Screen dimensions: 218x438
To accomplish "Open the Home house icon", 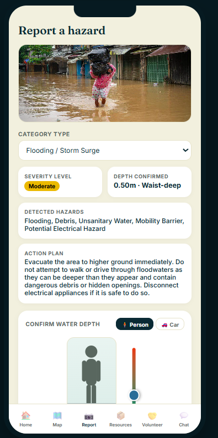I will (x=25, y=416).
